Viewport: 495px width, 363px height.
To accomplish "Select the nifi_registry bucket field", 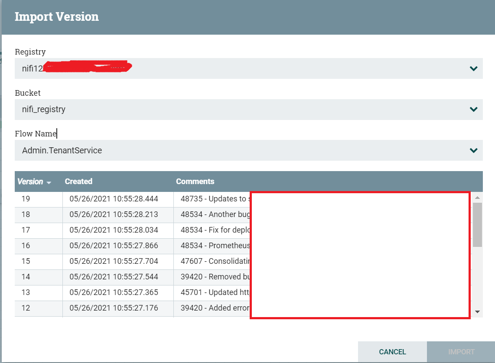I will point(130,109).
